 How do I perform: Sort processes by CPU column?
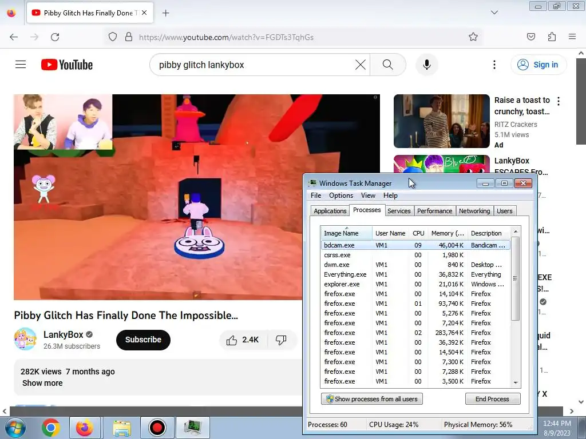pos(418,233)
